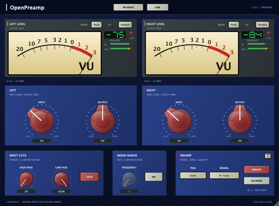Click the Preamp panel save/preset icon
The height and width of the screenshot is (206, 279).
pos(268,156)
